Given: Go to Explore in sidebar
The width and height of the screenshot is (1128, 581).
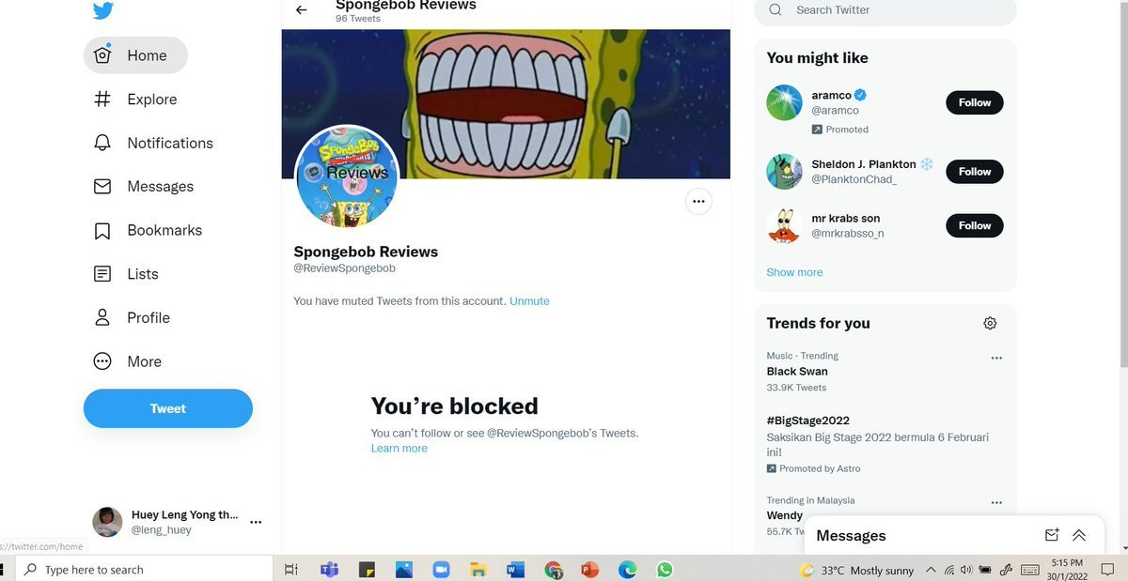Looking at the screenshot, I should (135, 99).
